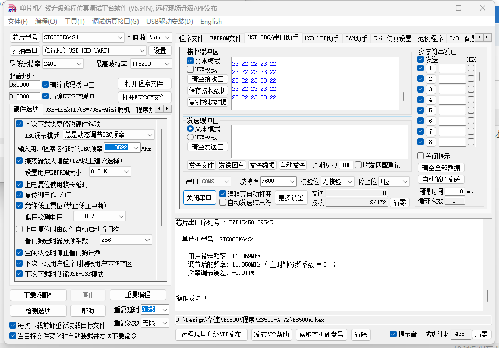Click the 下载/编程 button

click(38, 295)
